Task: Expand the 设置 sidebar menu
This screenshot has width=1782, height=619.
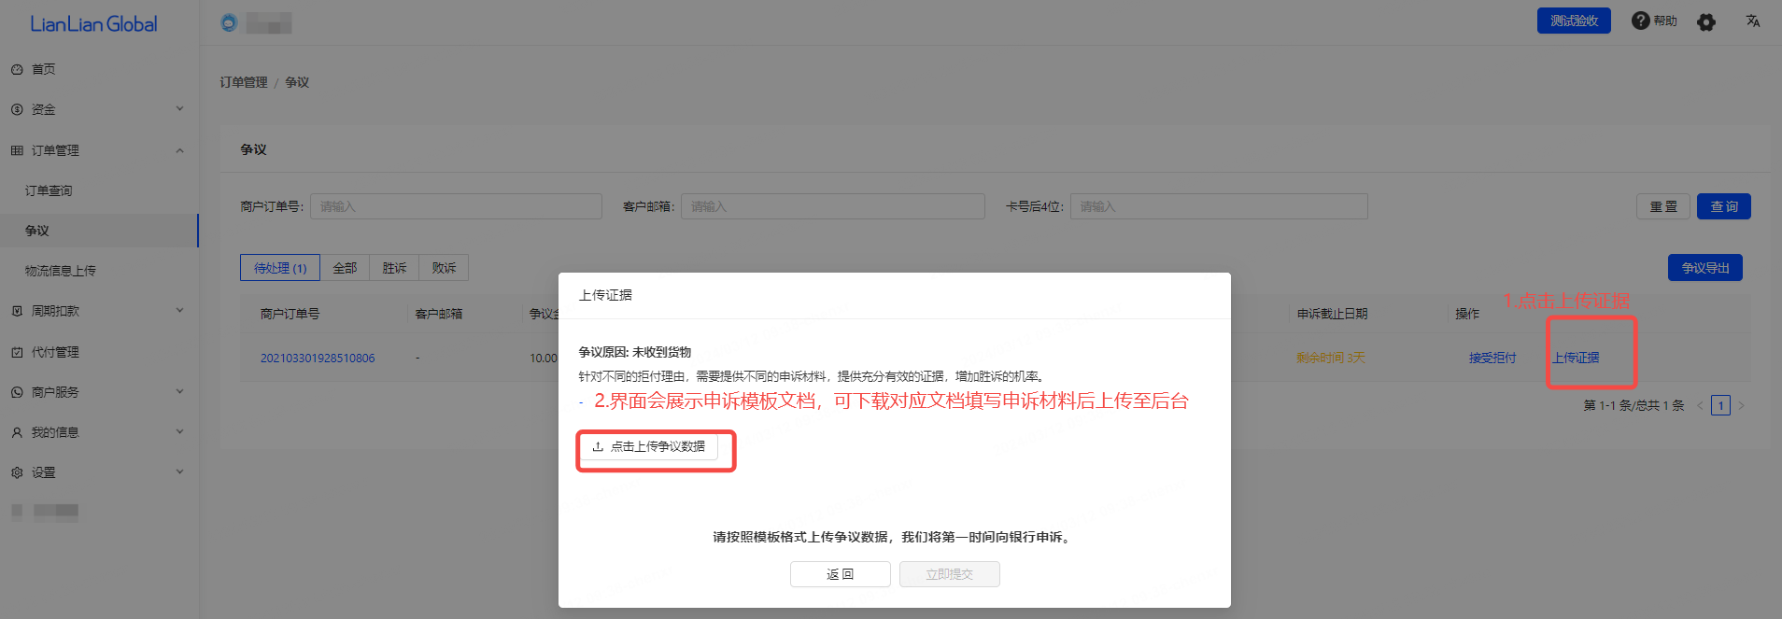Action: pos(99,472)
